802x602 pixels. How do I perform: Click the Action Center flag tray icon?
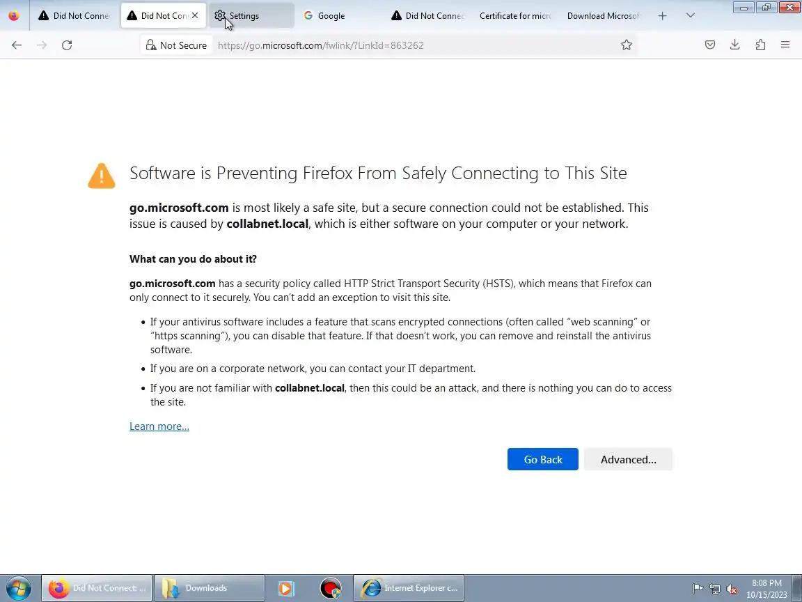697,589
